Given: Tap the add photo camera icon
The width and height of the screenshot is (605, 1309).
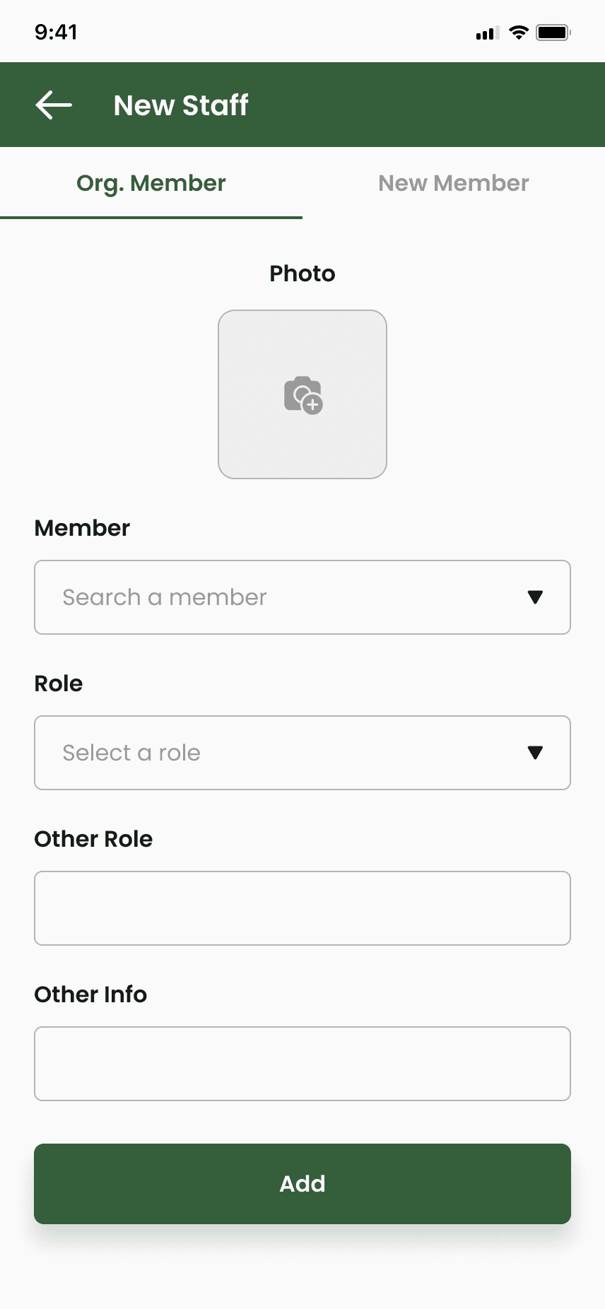Looking at the screenshot, I should click(303, 395).
